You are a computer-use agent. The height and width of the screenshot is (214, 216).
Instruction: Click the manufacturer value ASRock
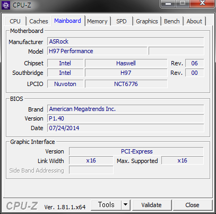point(126,41)
